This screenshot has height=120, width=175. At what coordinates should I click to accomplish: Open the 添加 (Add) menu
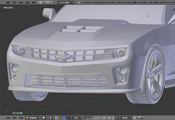click(x=14, y=2)
